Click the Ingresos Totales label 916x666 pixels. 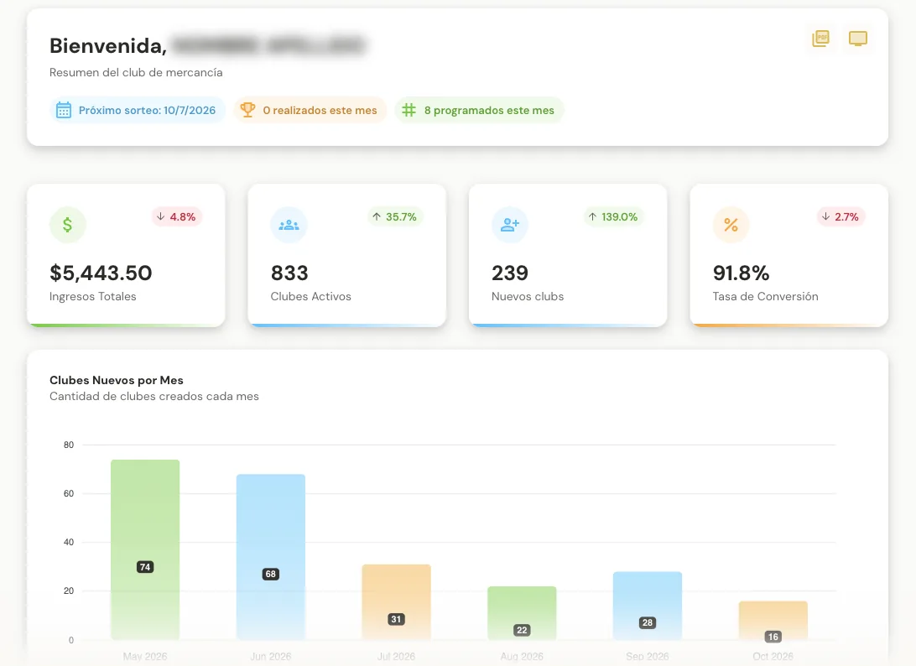point(93,296)
